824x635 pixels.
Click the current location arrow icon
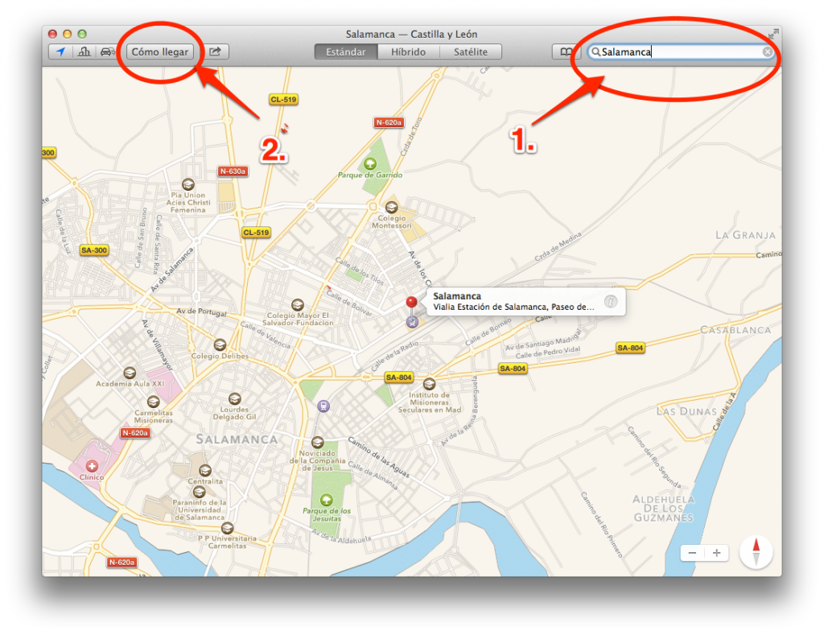(x=61, y=52)
